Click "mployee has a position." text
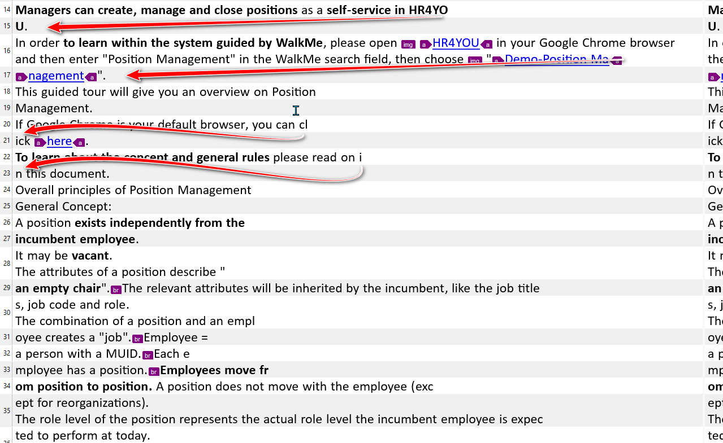Screen dimensions: 723x443 [x=81, y=370]
